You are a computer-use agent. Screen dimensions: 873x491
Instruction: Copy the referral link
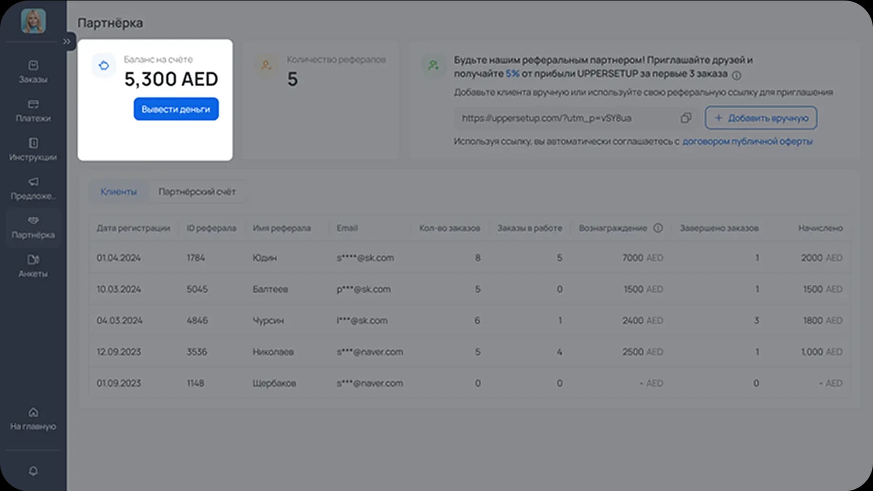pos(686,118)
